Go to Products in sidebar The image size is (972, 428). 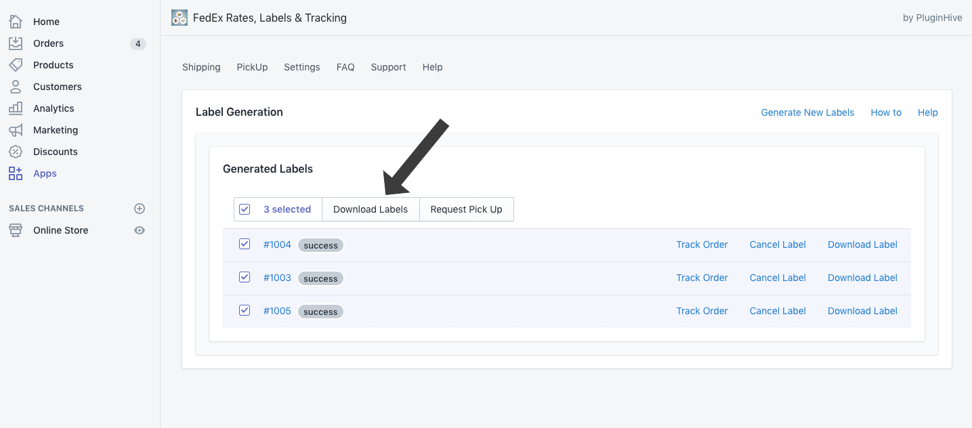(54, 65)
